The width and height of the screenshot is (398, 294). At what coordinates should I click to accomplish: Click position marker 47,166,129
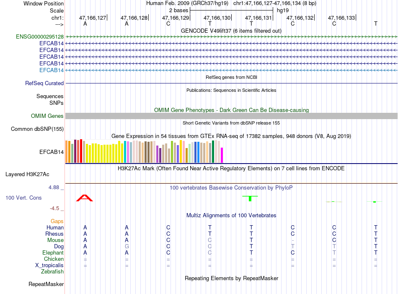[176, 18]
